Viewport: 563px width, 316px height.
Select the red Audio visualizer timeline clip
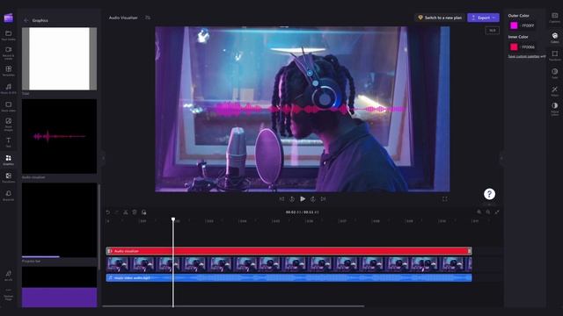[x=289, y=251]
